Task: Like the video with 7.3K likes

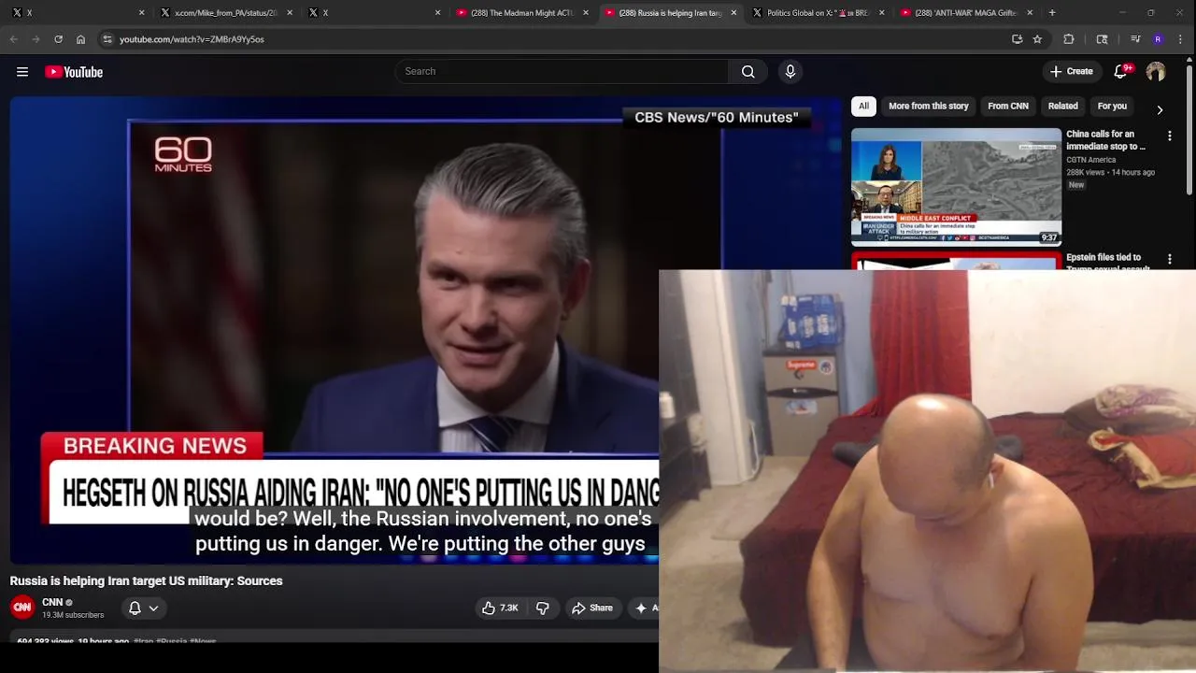Action: (x=500, y=609)
